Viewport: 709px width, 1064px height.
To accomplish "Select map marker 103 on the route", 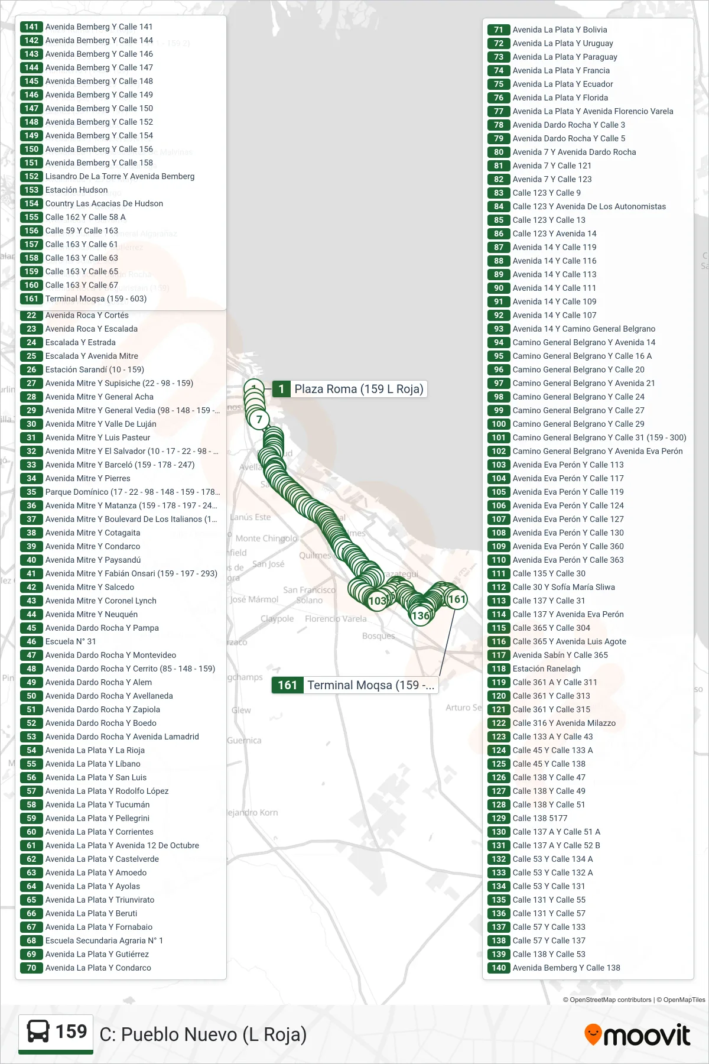I will [x=377, y=601].
